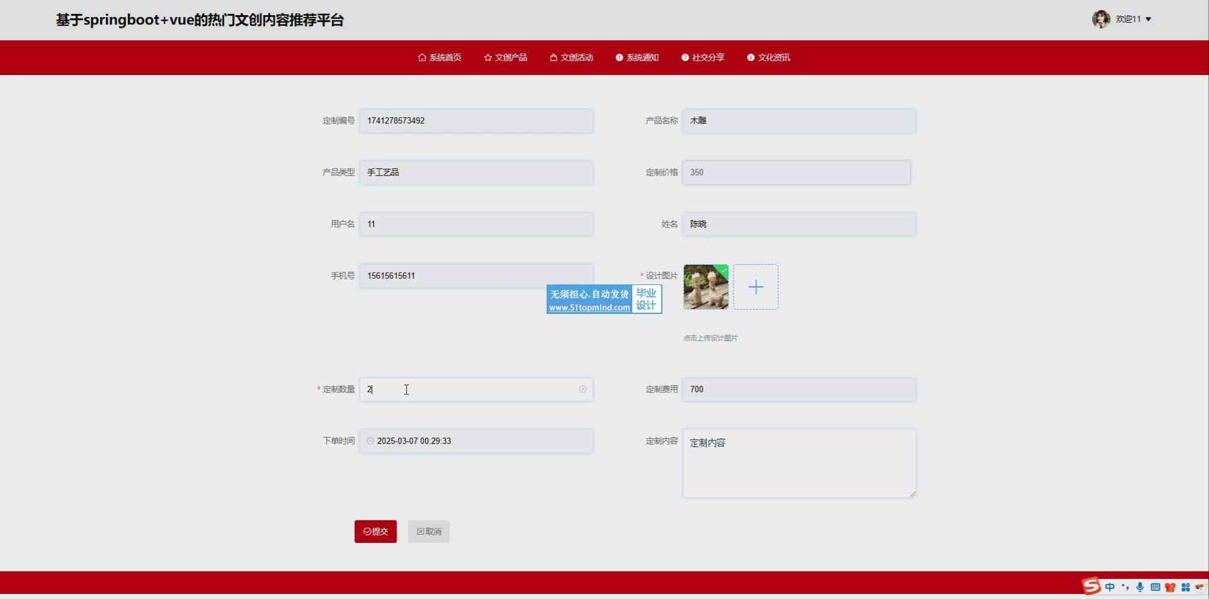Open the Sogou soft keyboard icon
1209x599 pixels.
(x=1155, y=587)
